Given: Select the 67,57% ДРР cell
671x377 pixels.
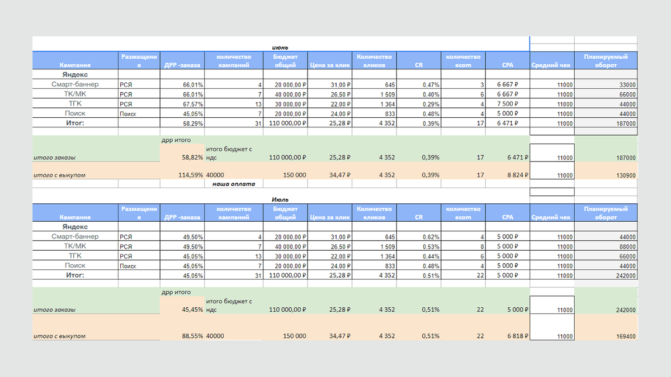Looking at the screenshot, I should coord(182,104).
